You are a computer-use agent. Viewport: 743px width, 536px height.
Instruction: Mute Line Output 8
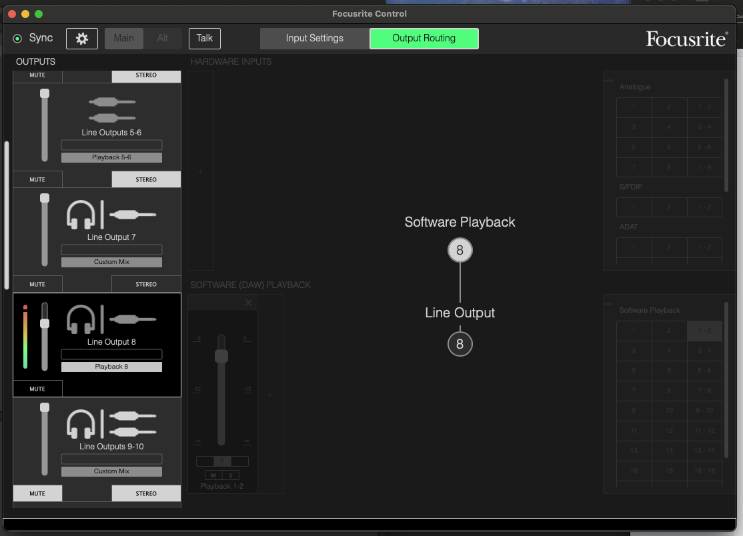37,389
